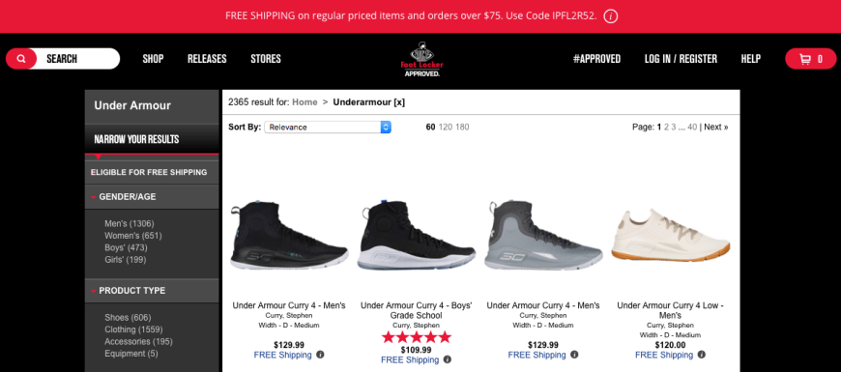The height and width of the screenshot is (372, 841).
Task: Expand the Eligible for Free Shipping filter
Action: point(152,172)
